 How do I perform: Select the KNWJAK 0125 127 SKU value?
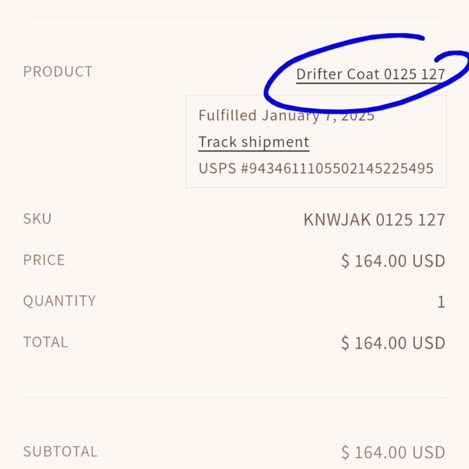pyautogui.click(x=374, y=219)
